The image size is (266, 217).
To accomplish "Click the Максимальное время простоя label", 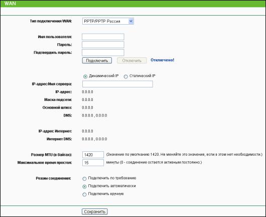I will tap(45, 162).
